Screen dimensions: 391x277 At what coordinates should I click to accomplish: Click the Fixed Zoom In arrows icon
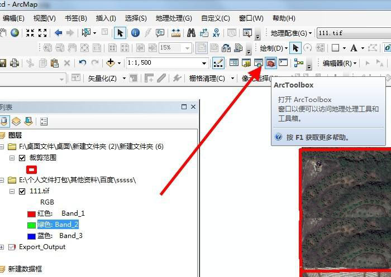[30, 32]
